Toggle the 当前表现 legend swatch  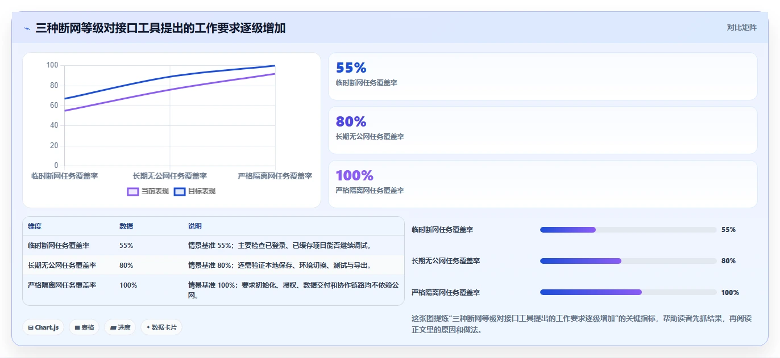click(x=133, y=192)
